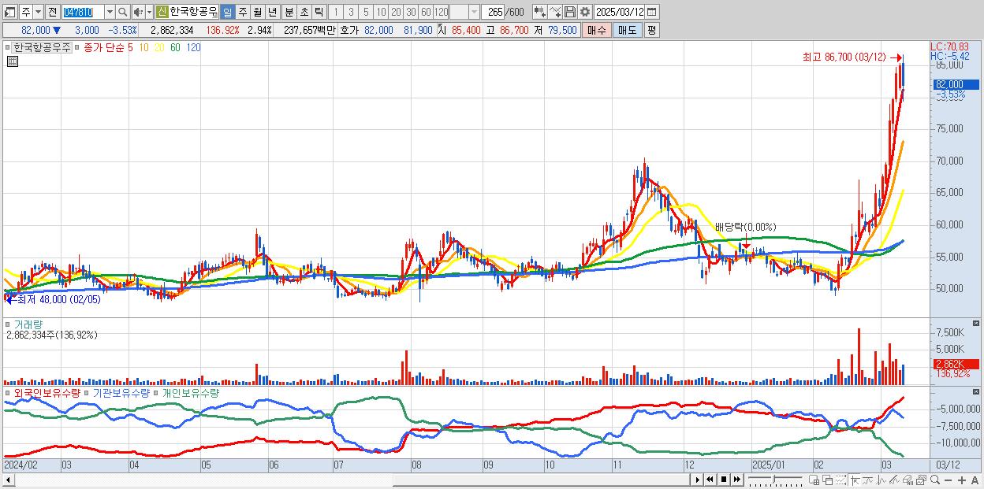Click the 기관보유수량 indicator label

(x=121, y=392)
